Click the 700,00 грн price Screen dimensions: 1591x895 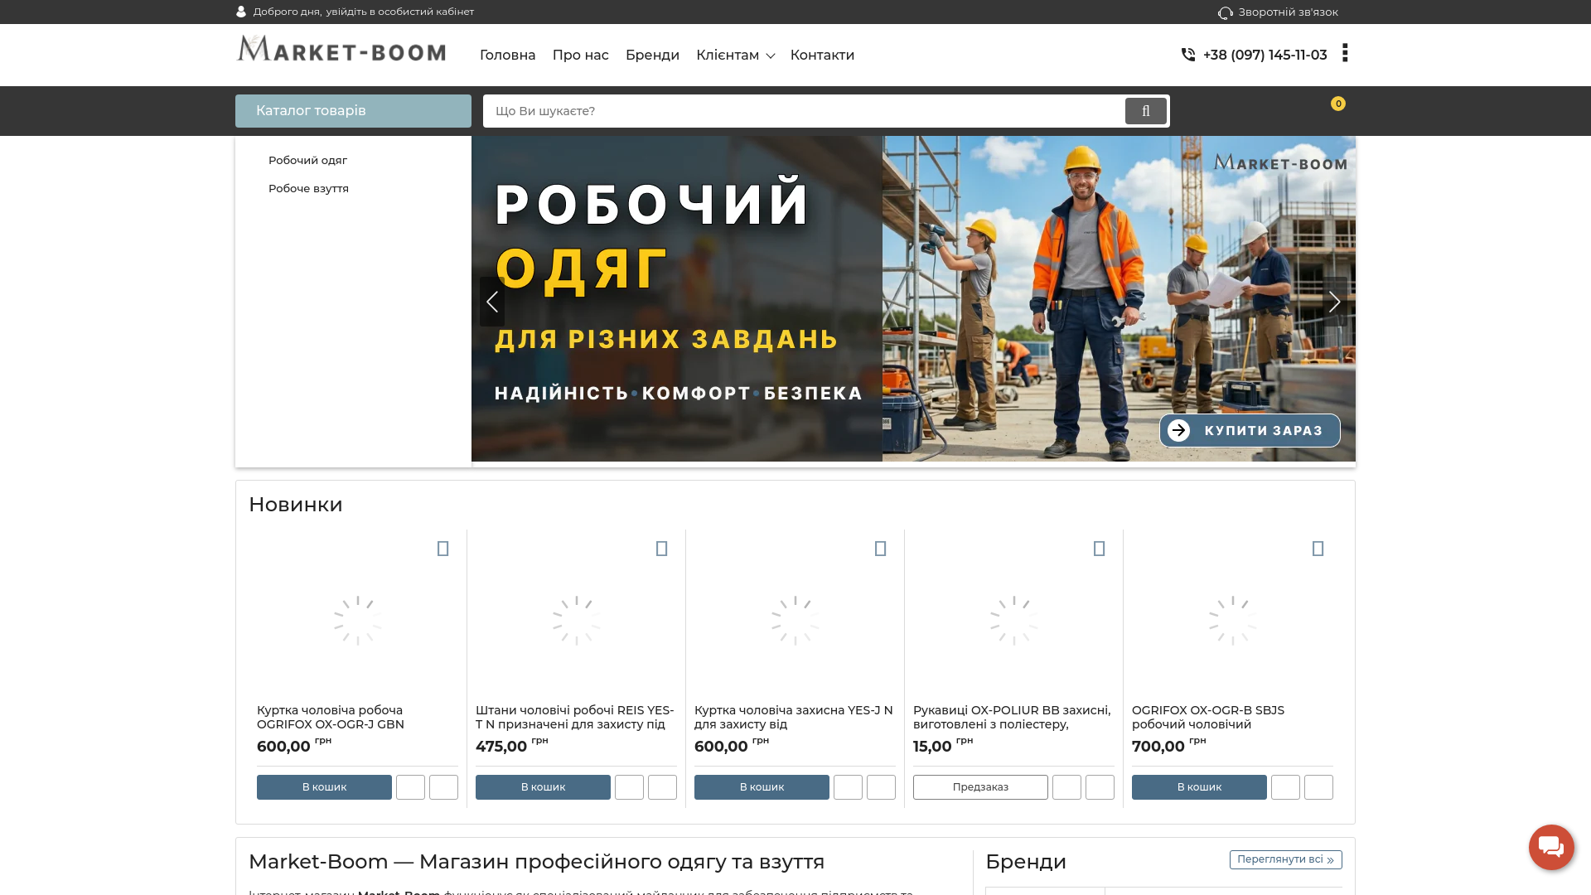(x=1169, y=745)
